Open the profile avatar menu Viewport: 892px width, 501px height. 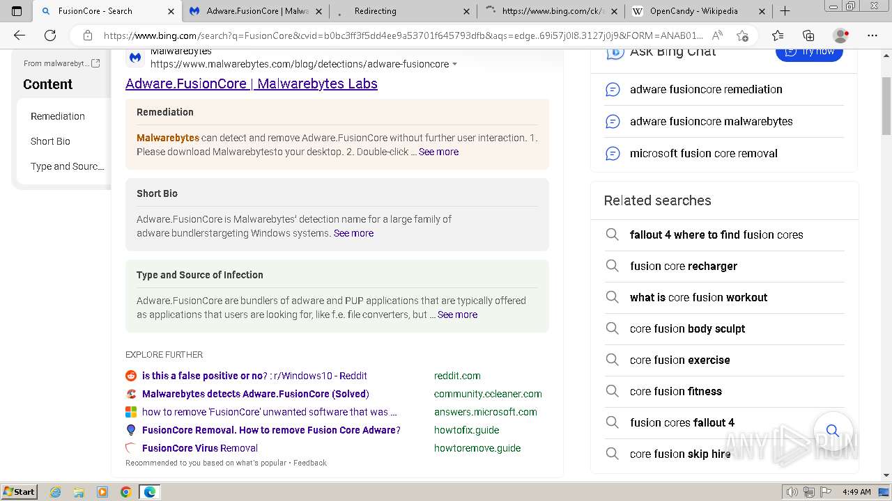pyautogui.click(x=841, y=35)
